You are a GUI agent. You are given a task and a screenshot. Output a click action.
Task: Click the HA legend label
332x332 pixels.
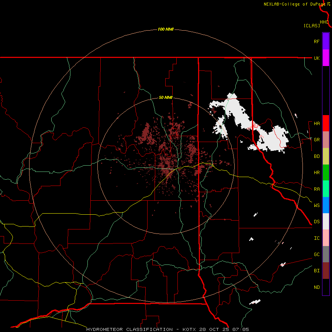317,124
